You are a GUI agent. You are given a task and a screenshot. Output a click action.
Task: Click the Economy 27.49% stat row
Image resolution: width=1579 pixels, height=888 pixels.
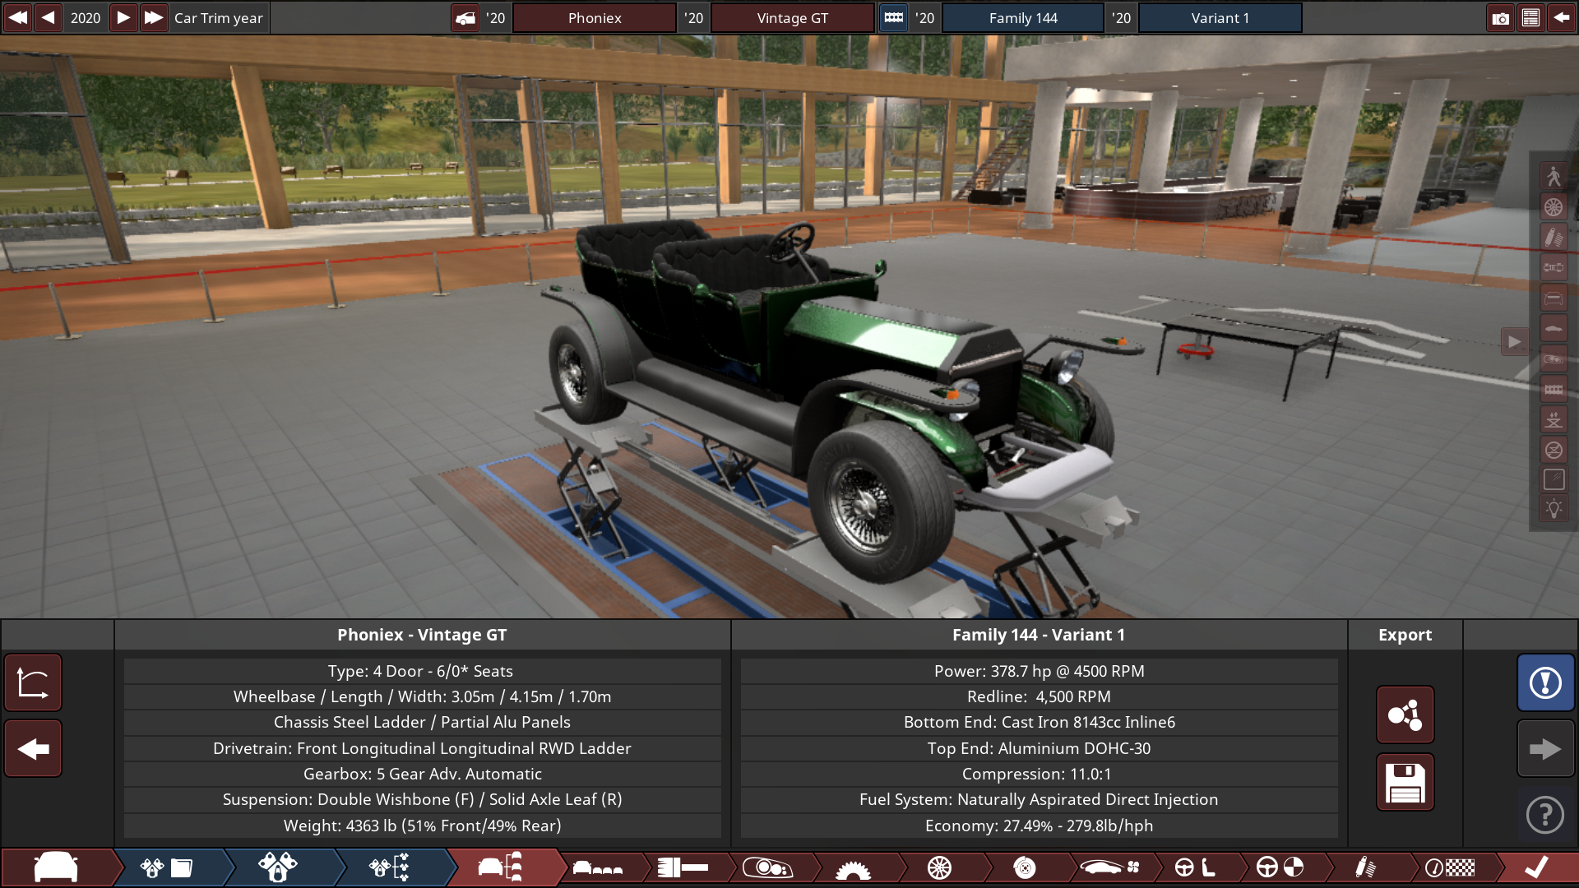tap(1039, 826)
